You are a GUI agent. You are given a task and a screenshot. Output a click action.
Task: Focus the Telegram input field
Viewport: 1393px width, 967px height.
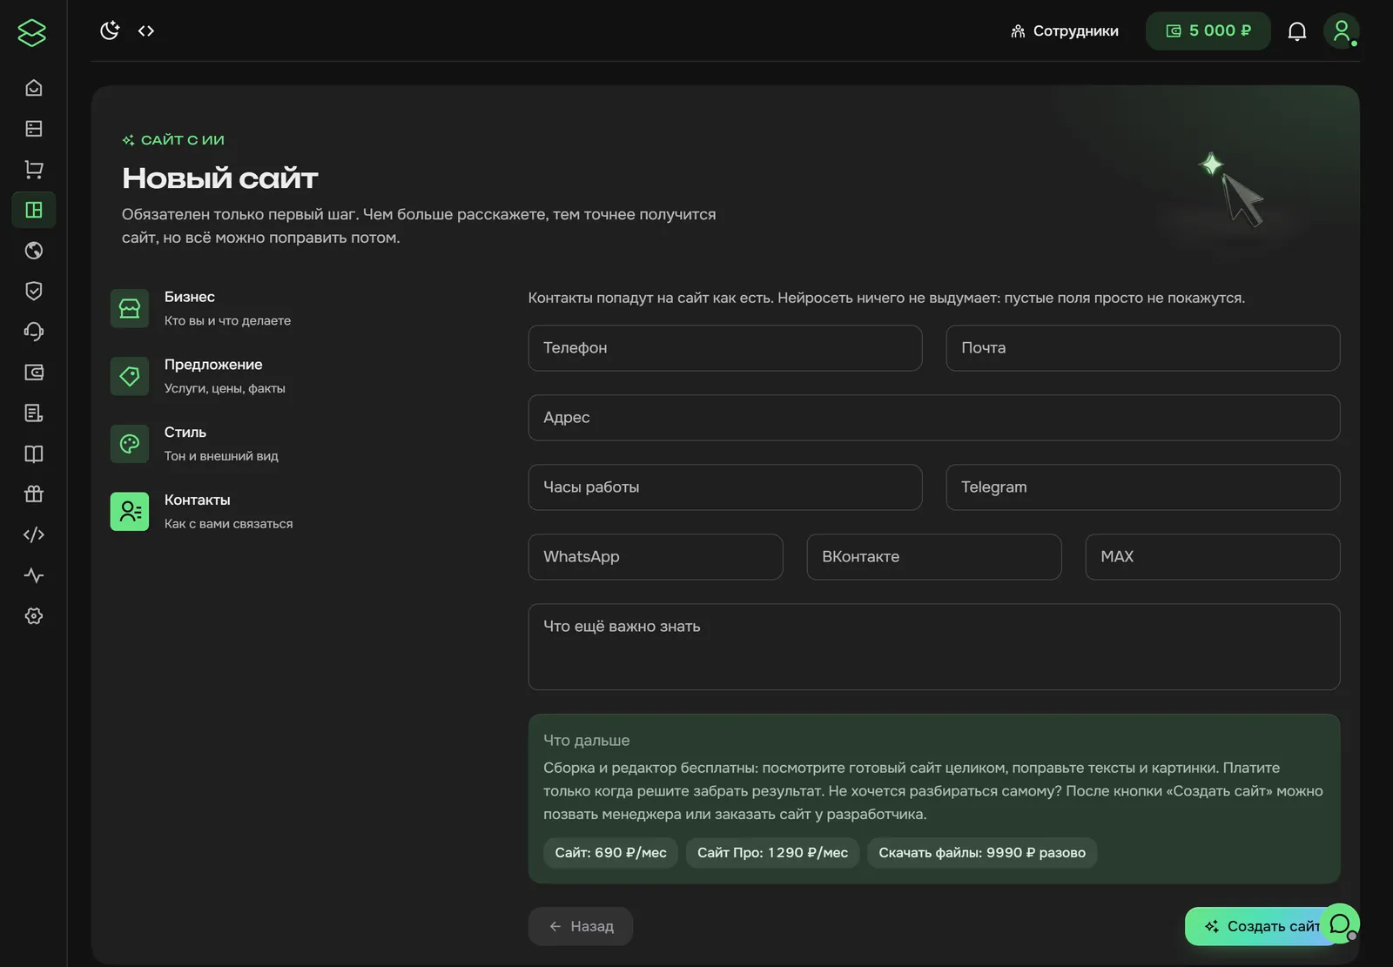pos(1143,487)
